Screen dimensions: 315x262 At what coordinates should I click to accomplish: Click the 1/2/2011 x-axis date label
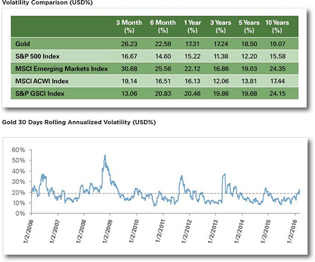160,231
